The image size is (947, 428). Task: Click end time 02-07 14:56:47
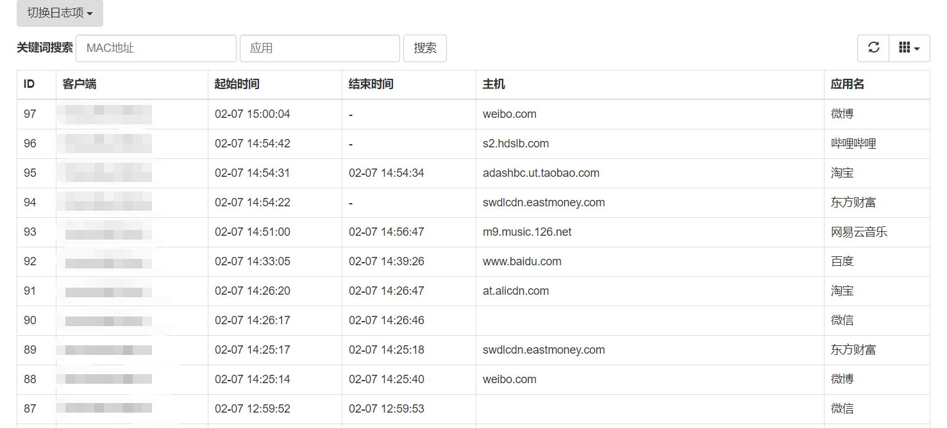pyautogui.click(x=387, y=232)
